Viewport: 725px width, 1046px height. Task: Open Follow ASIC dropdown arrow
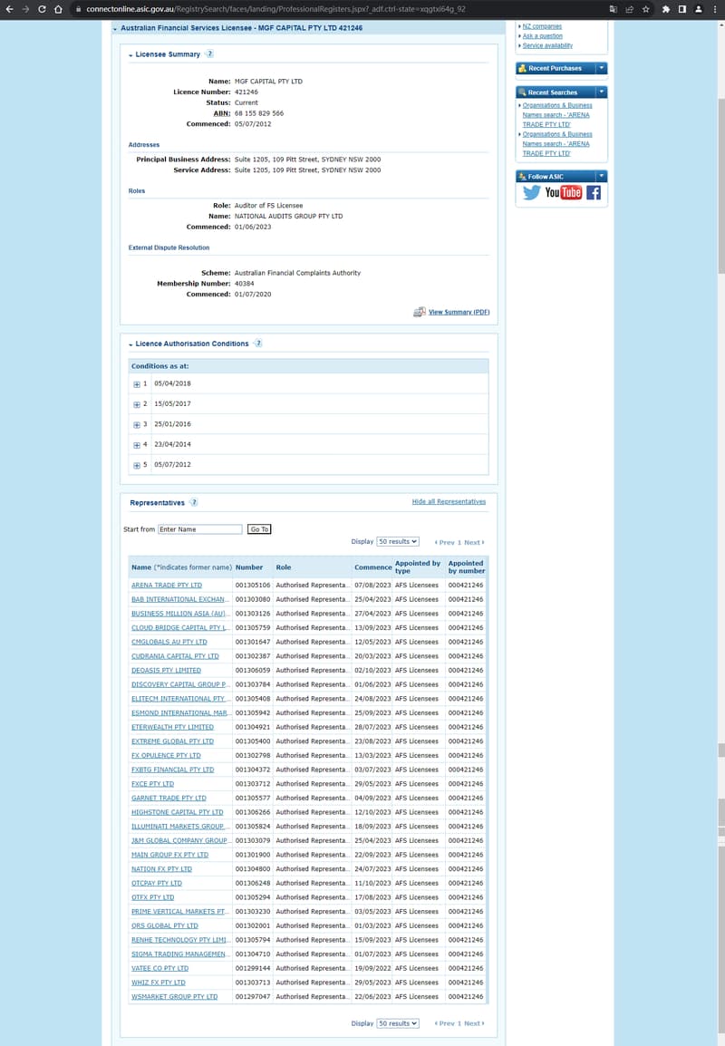[x=601, y=176]
